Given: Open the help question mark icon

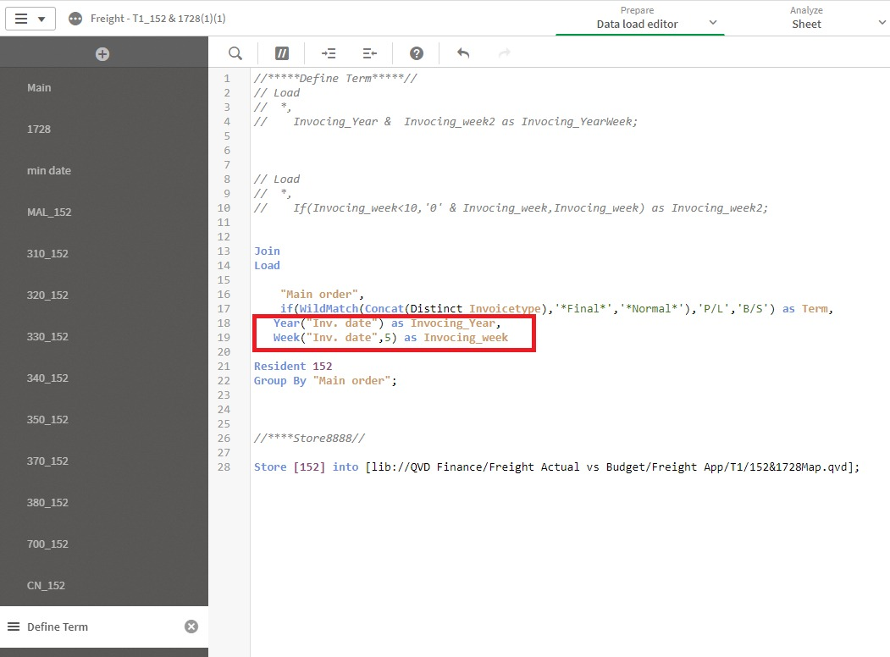Looking at the screenshot, I should point(417,53).
